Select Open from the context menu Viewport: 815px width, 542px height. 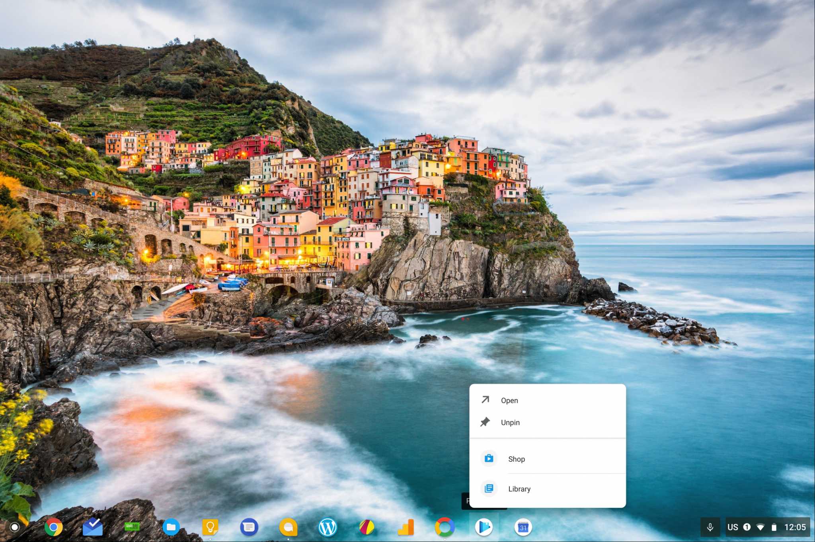(509, 400)
